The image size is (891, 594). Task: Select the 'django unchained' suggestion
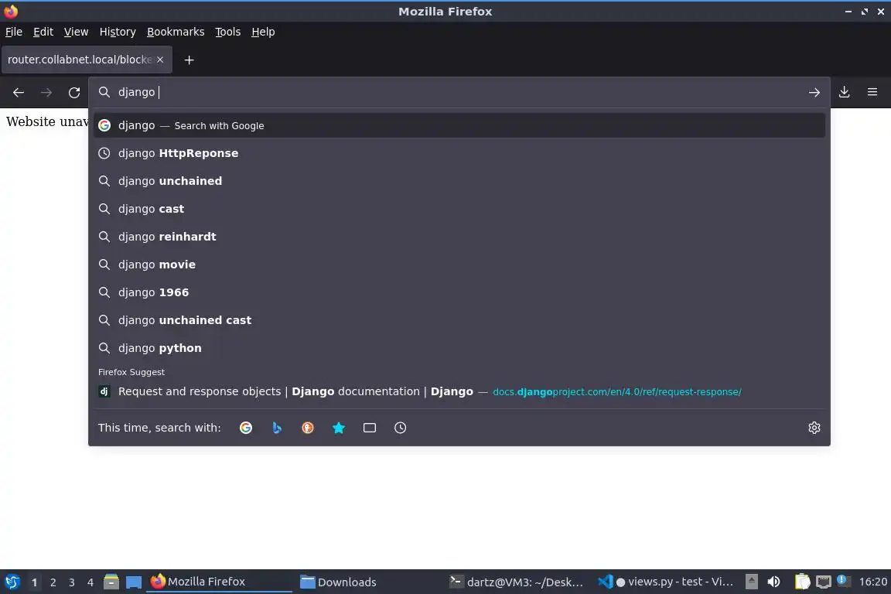pos(459,181)
